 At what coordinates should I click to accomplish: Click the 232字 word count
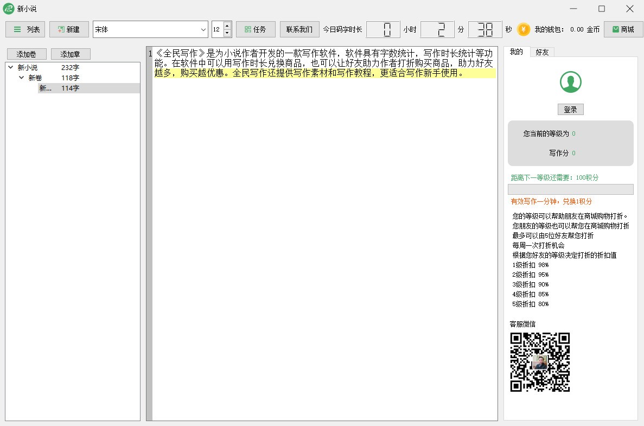click(70, 67)
